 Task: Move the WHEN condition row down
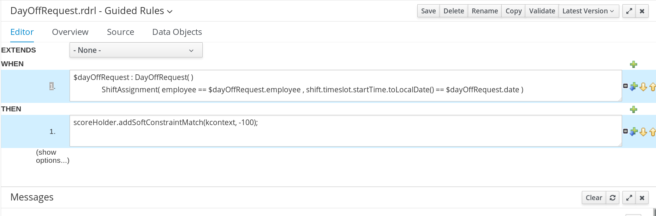click(x=643, y=87)
